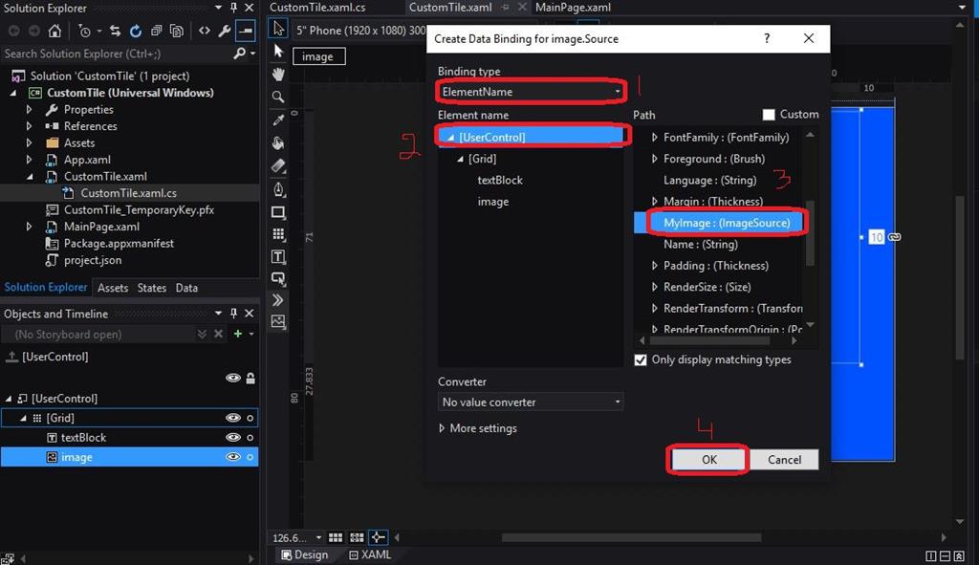This screenshot has height=565, width=979.
Task: Click the dialog help question mark
Action: click(x=767, y=38)
